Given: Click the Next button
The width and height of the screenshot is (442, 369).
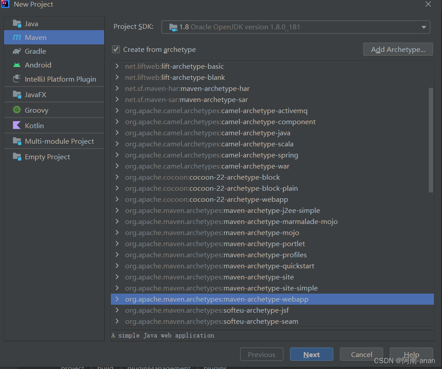Looking at the screenshot, I should [312, 354].
